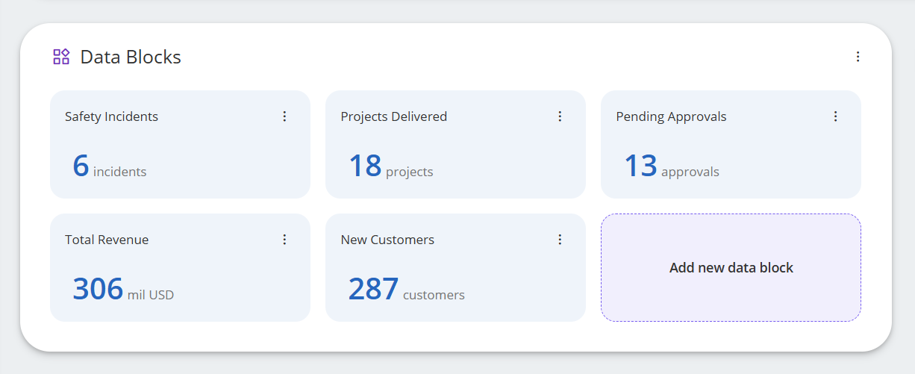Open New Customers three-dot menu
The width and height of the screenshot is (915, 374).
pos(560,240)
